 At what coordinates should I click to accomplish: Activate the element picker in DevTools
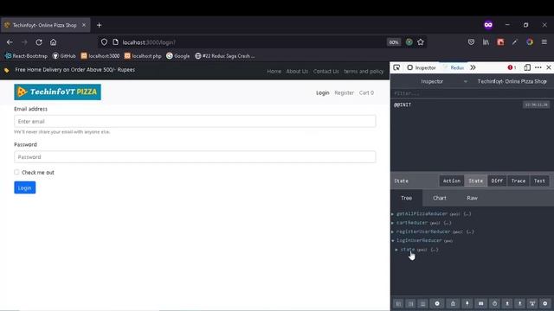click(x=396, y=67)
